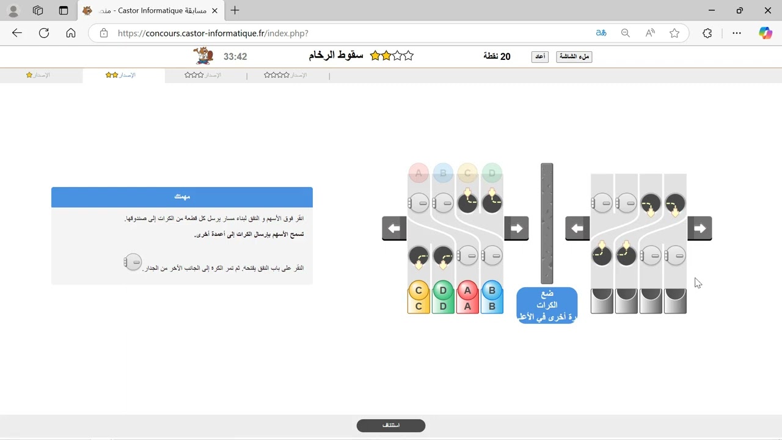Click the faded red ball A at top

pos(418,173)
